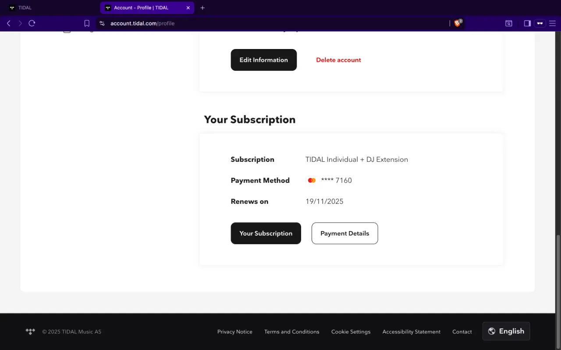The width and height of the screenshot is (561, 350).
Task: Open the Brave Shields lion icon
Action: (458, 23)
